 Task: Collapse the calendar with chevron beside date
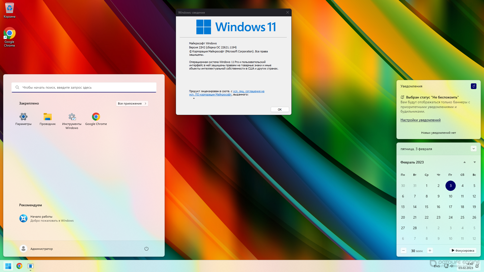[474, 149]
